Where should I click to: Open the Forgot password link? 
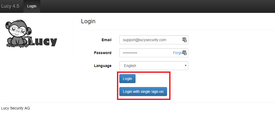178,53
